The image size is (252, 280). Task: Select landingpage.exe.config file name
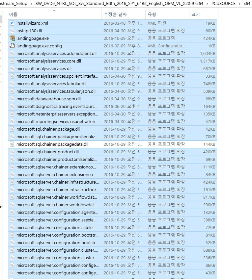point(39,46)
